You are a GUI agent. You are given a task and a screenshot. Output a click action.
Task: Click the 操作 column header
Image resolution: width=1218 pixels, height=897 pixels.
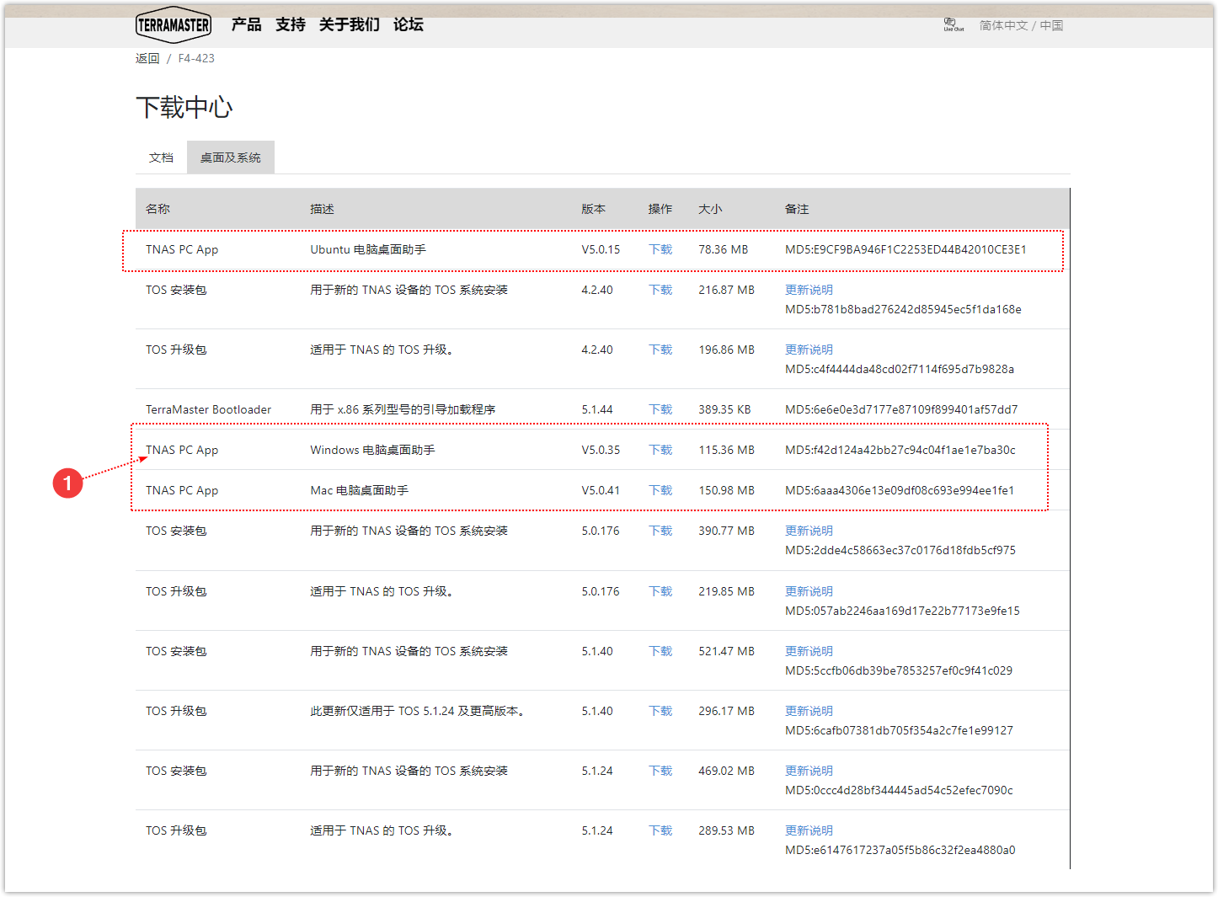(660, 209)
